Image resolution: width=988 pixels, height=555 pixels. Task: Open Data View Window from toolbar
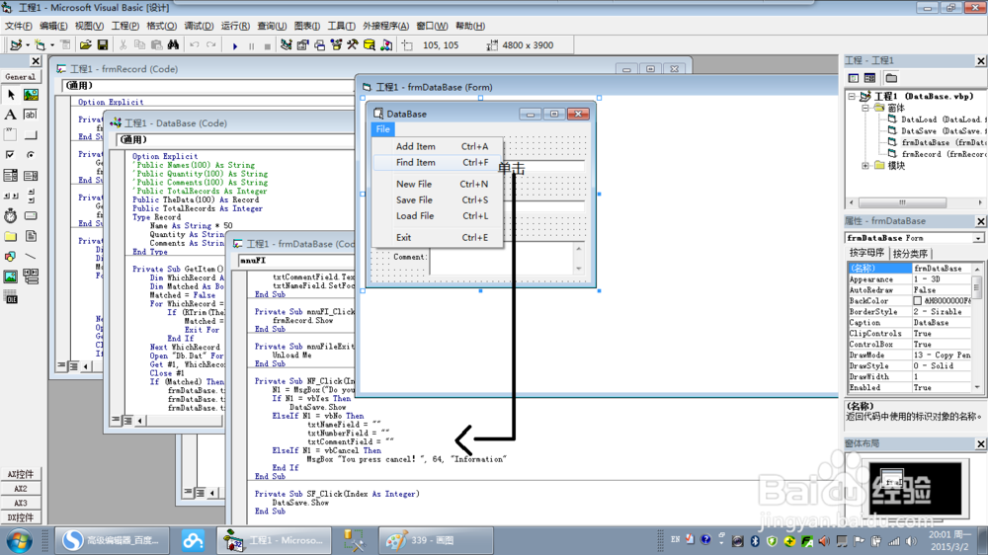(x=370, y=44)
